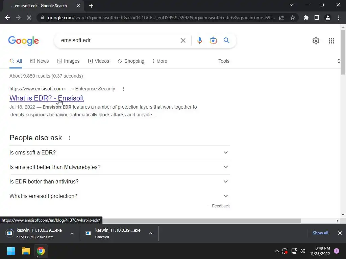Click Chrome icon in taskbar
The height and width of the screenshot is (259, 346).
pos(41,251)
